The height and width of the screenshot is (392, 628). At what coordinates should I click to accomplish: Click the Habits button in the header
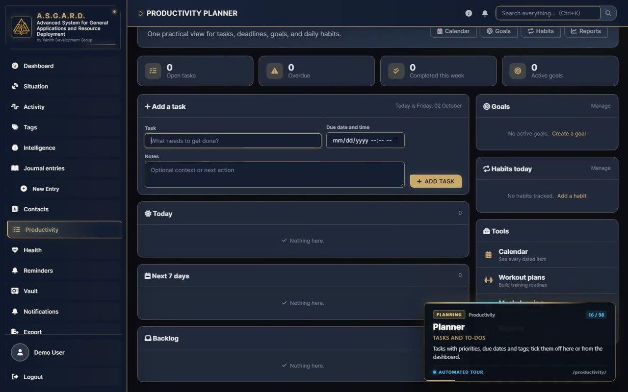point(541,31)
